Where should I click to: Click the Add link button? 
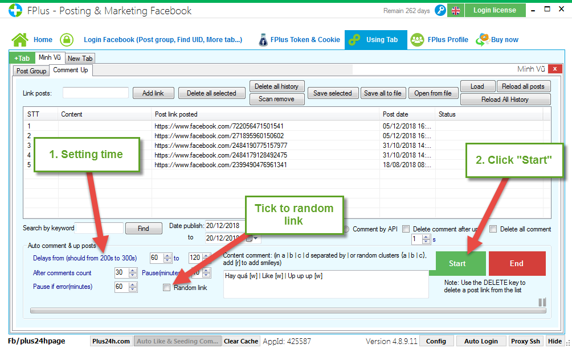tap(153, 93)
